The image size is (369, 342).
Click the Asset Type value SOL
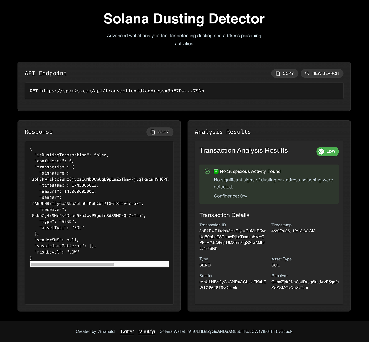[275, 265]
